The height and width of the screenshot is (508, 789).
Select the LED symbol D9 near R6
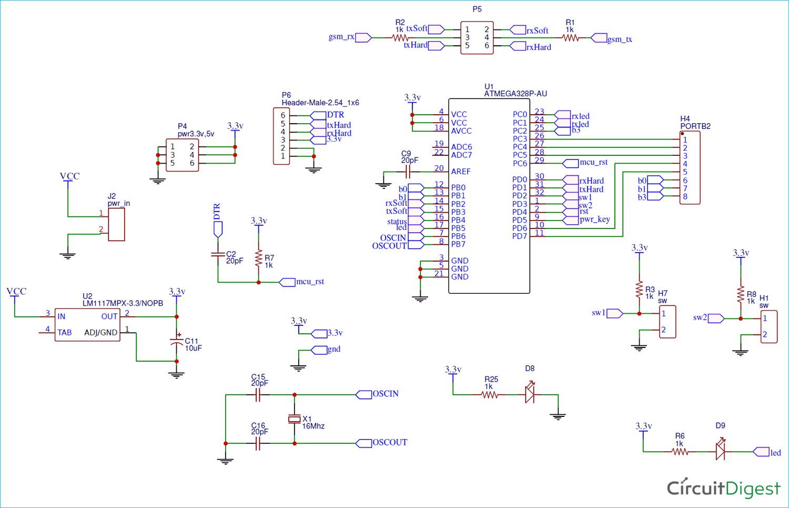[721, 450]
